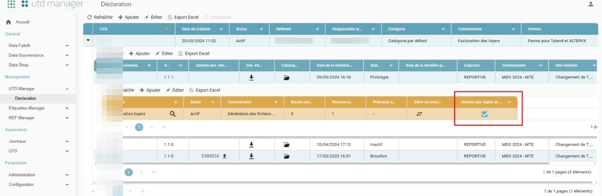Click Ajouter in the top UTD toolbar
This screenshot has width=602, height=196.
tap(129, 17)
